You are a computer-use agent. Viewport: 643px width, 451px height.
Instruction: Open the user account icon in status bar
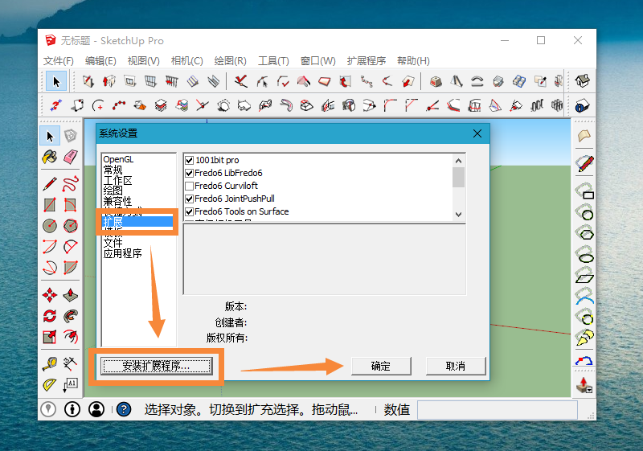pos(96,409)
